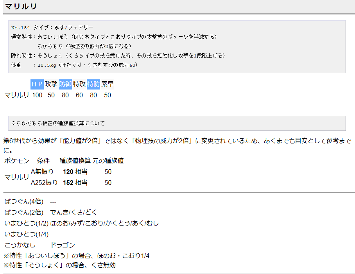Click the A無振り condition cell
This screenshot has height=274, width=355.
click(x=42, y=172)
